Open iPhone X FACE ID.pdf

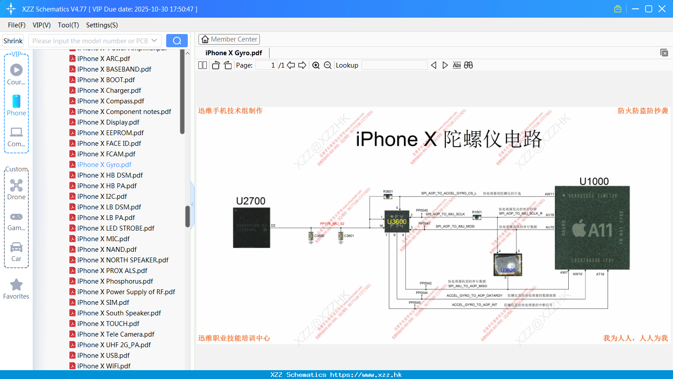click(x=109, y=143)
